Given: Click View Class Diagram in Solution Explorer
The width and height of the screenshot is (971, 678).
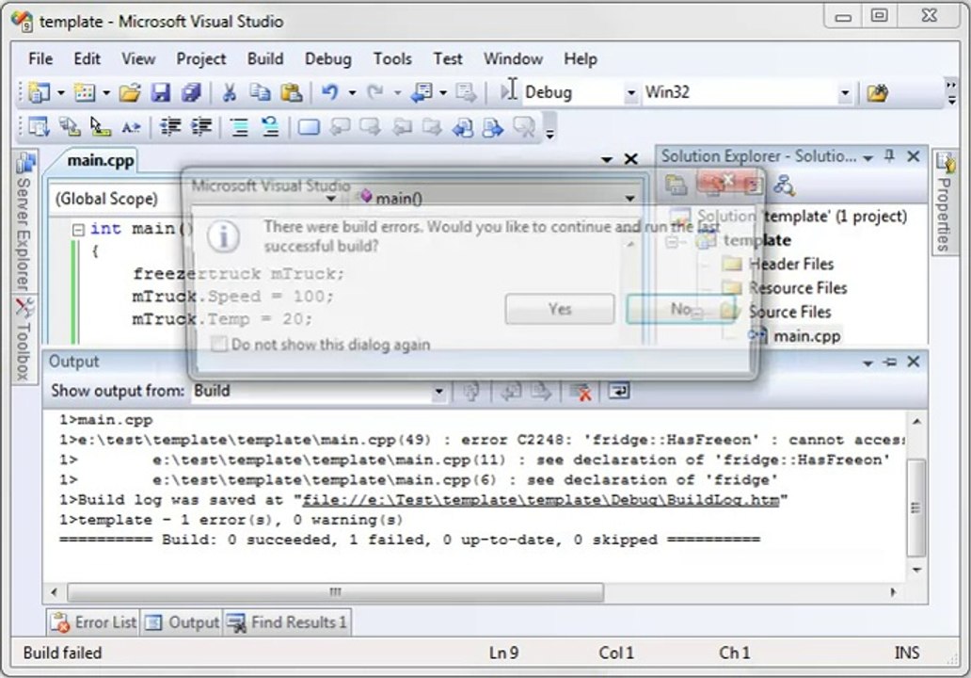Looking at the screenshot, I should [x=784, y=185].
